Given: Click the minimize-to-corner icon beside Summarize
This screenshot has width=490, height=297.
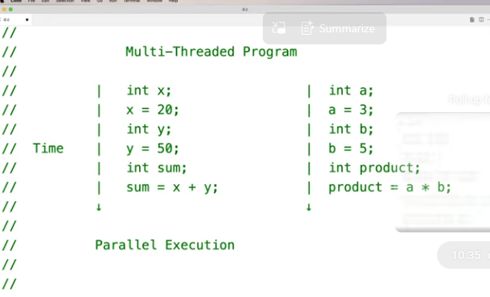Looking at the screenshot, I should (x=278, y=27).
